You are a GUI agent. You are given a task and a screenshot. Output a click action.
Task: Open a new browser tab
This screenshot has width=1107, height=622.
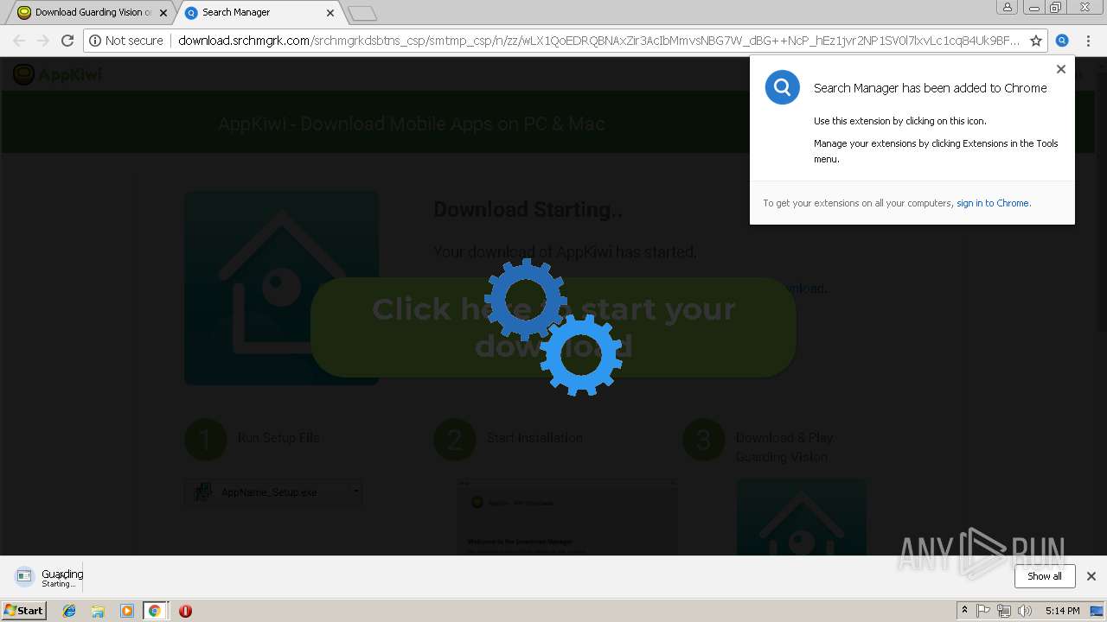(x=362, y=13)
